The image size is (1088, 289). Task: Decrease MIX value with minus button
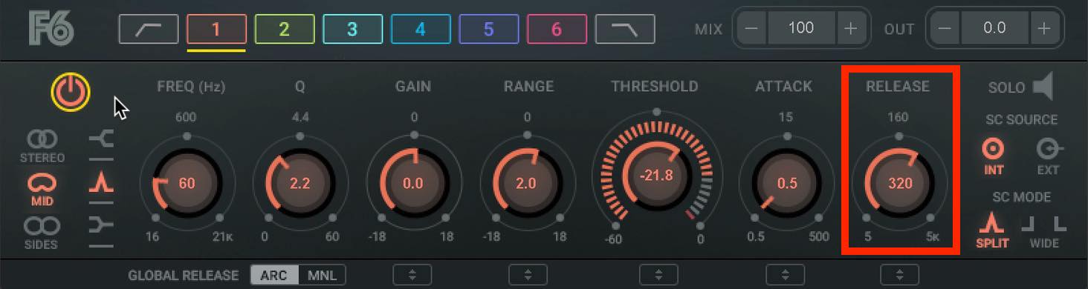coord(751,29)
